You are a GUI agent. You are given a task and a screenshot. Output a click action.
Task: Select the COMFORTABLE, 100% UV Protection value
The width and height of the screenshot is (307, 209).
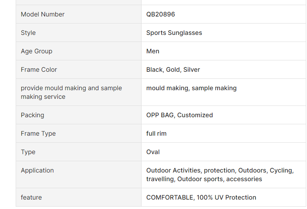pos(201,198)
